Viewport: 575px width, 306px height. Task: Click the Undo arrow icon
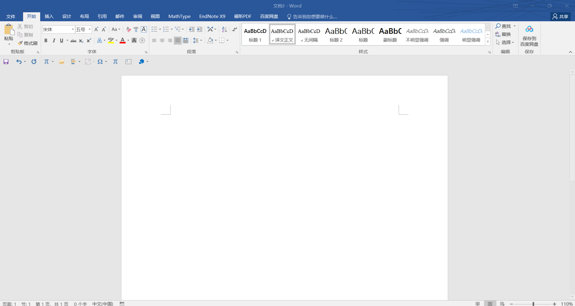pos(19,62)
